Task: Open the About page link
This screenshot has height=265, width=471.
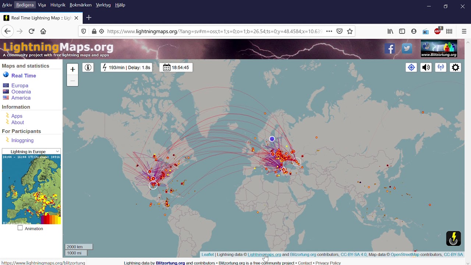Action: click(18, 122)
